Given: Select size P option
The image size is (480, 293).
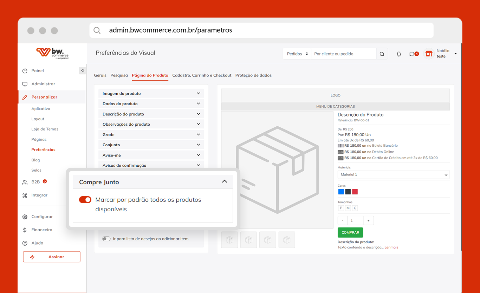Looking at the screenshot, I should [341, 208].
